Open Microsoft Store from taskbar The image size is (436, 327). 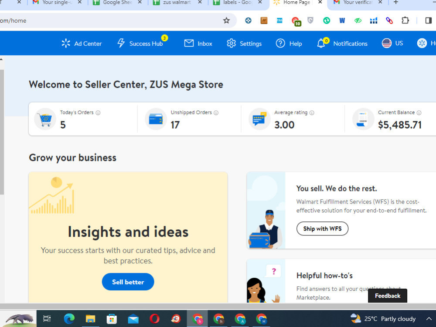(x=112, y=319)
